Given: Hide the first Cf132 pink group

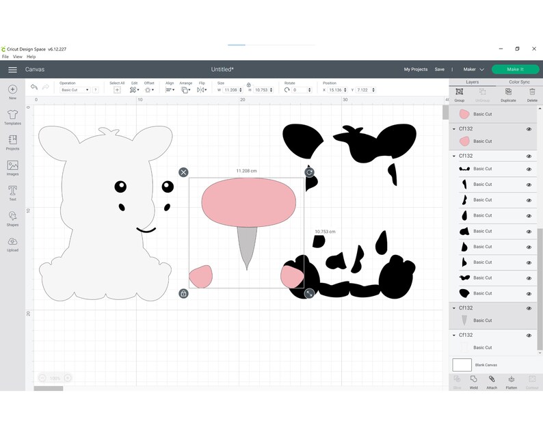Looking at the screenshot, I should 529,129.
